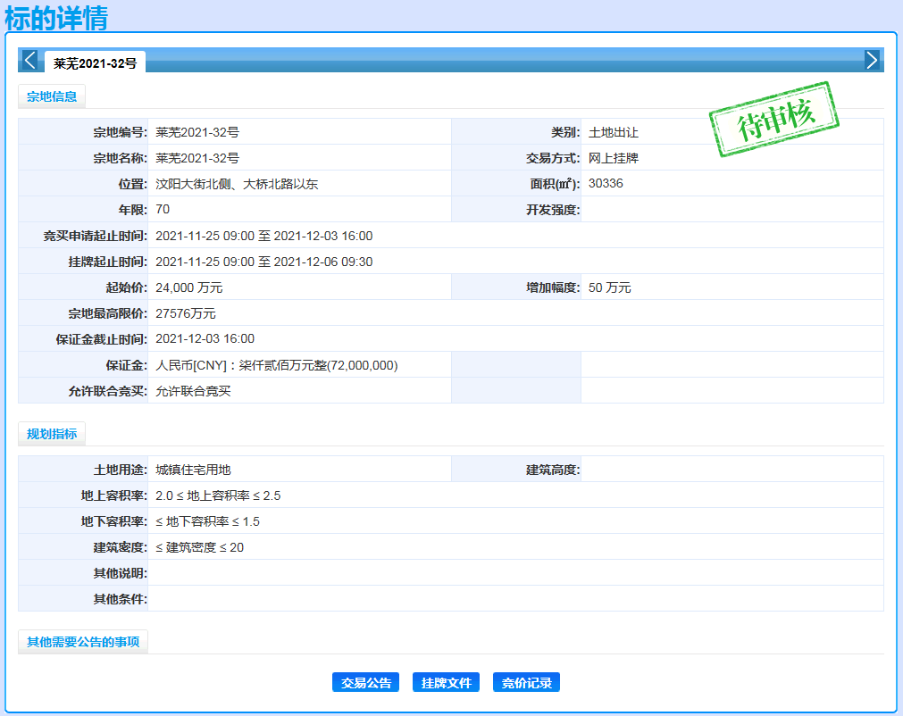Select the 莱芜2021-32号 tab
This screenshot has width=903, height=716.
tap(95, 62)
